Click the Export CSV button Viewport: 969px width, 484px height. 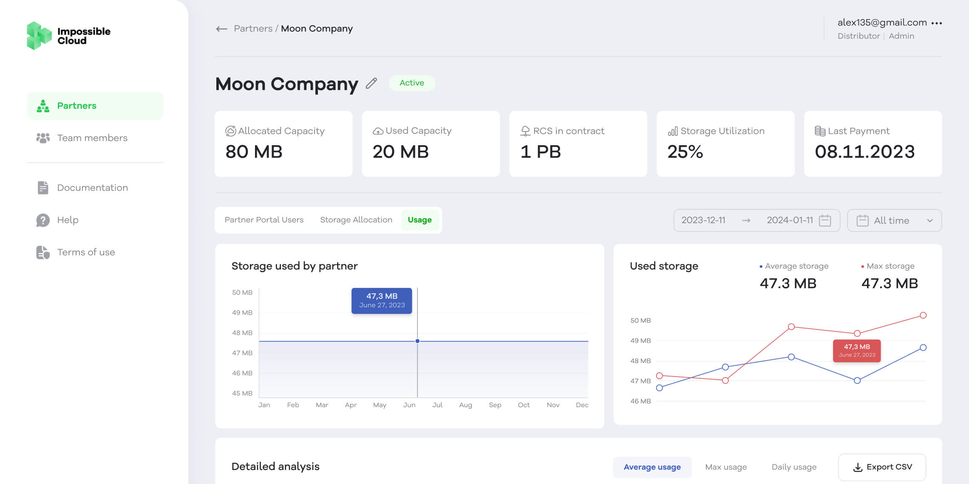[882, 467]
